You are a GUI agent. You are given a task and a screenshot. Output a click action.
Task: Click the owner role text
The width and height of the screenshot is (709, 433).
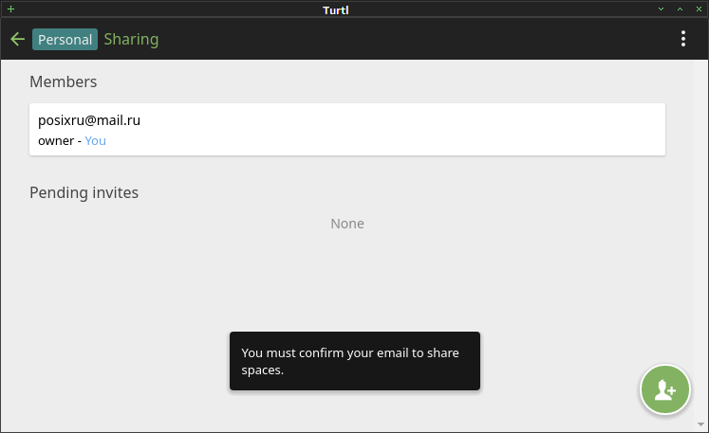(x=56, y=141)
